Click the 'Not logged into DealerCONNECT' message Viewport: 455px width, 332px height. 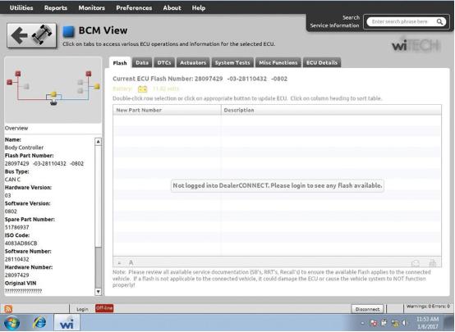point(278,185)
